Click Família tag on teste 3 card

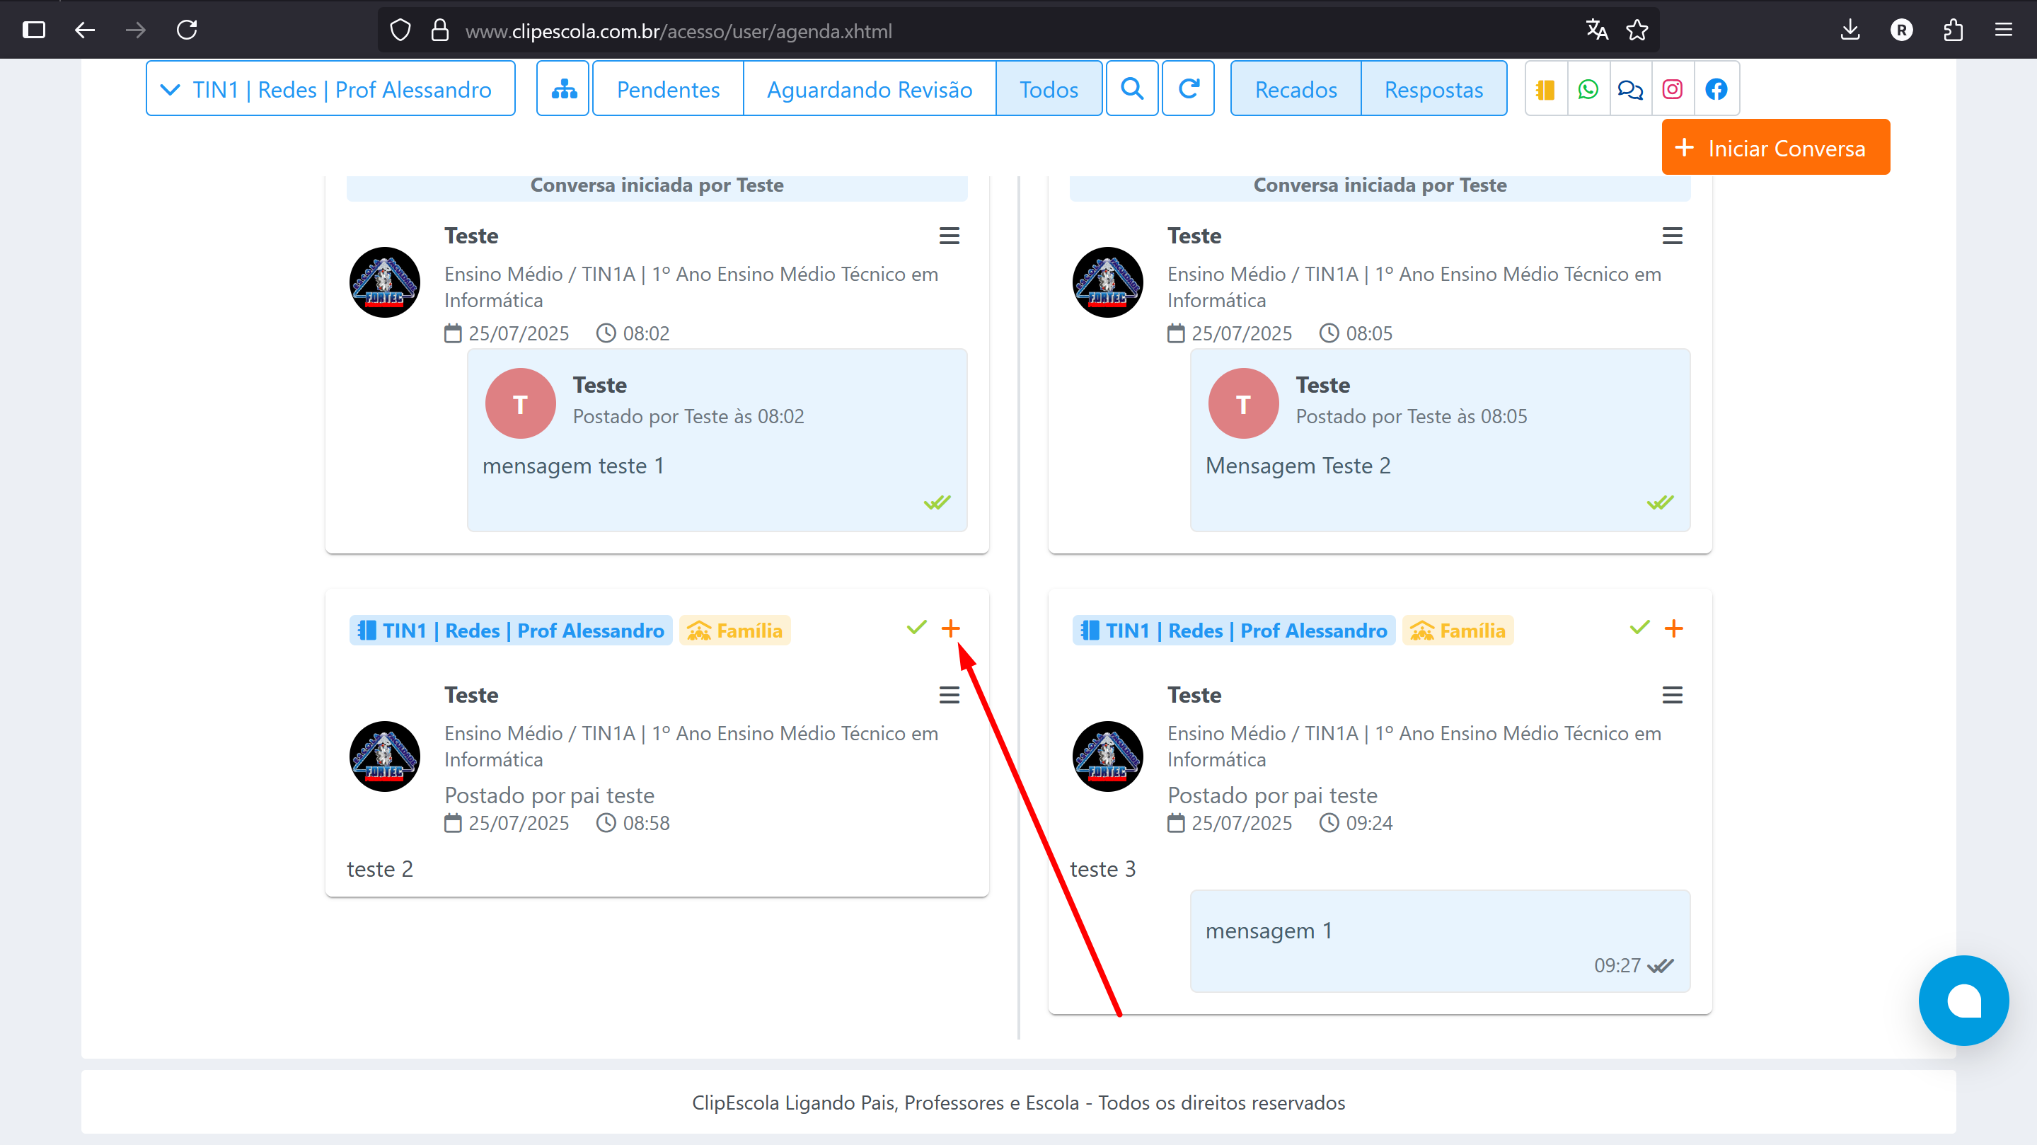tap(1458, 631)
